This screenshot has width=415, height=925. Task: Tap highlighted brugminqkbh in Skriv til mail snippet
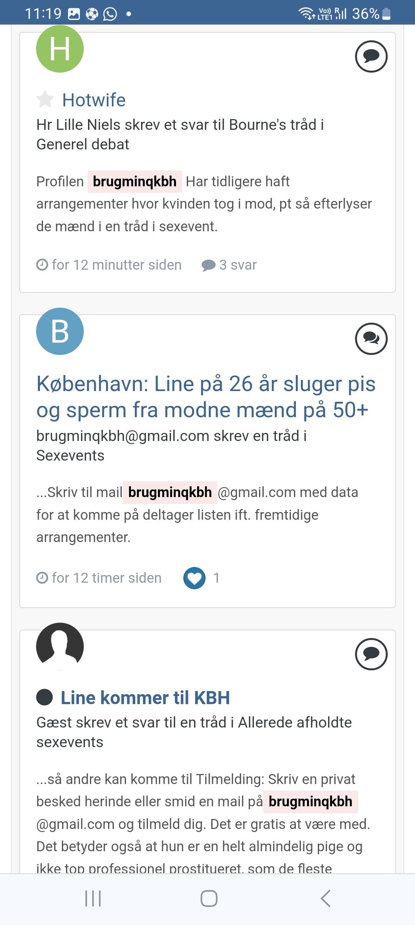click(170, 492)
